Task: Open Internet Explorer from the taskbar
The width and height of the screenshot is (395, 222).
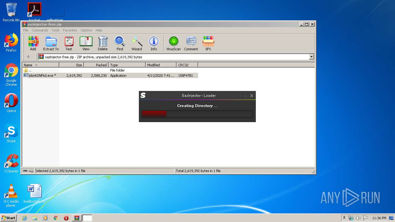Action: pyautogui.click(x=24, y=218)
